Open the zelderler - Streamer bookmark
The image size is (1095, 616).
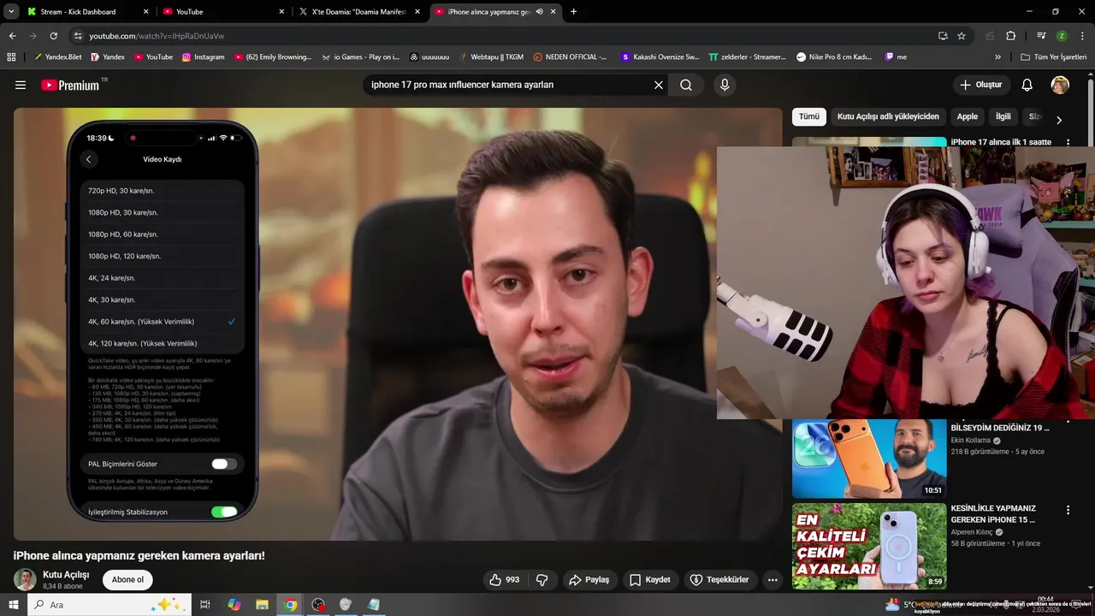pyautogui.click(x=747, y=57)
